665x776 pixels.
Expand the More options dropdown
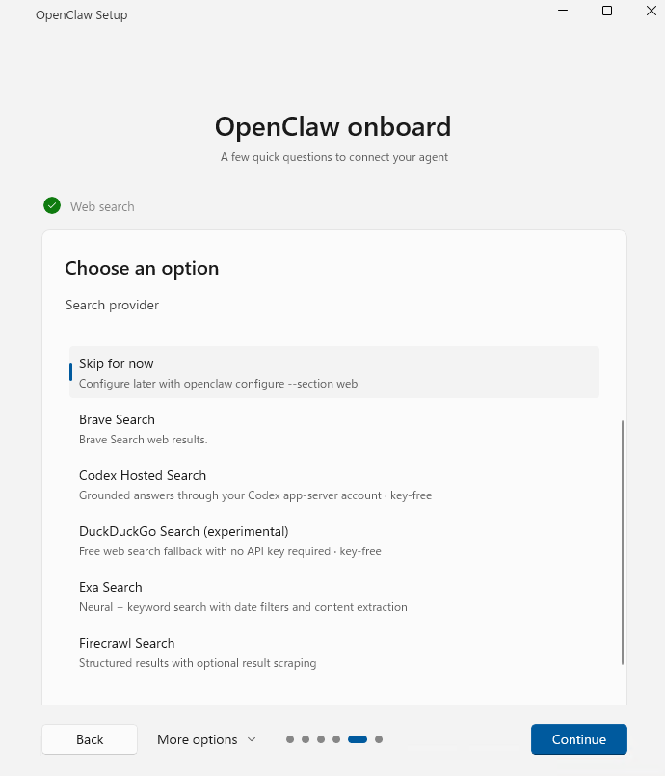coord(206,739)
